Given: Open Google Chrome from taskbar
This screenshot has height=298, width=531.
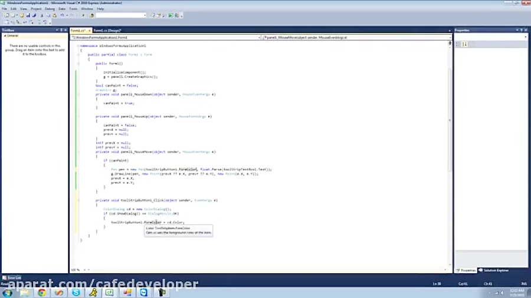Looking at the screenshot, I should coord(42,293).
